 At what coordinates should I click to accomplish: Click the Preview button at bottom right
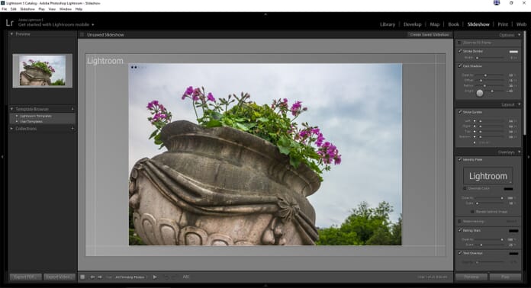pos(471,277)
